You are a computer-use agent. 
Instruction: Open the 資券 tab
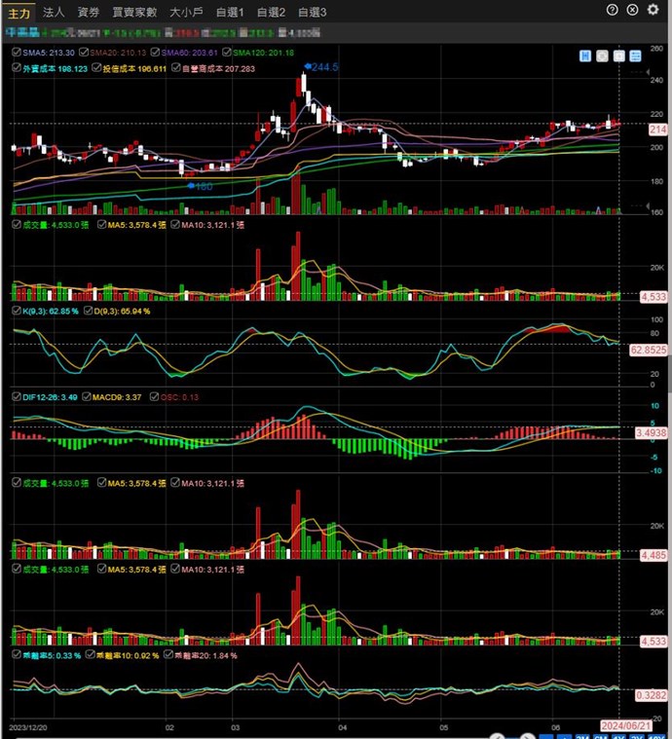89,13
